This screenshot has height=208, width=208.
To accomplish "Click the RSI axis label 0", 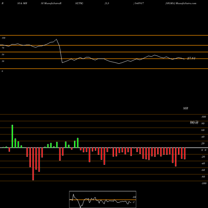I will [x=2, y=71].
